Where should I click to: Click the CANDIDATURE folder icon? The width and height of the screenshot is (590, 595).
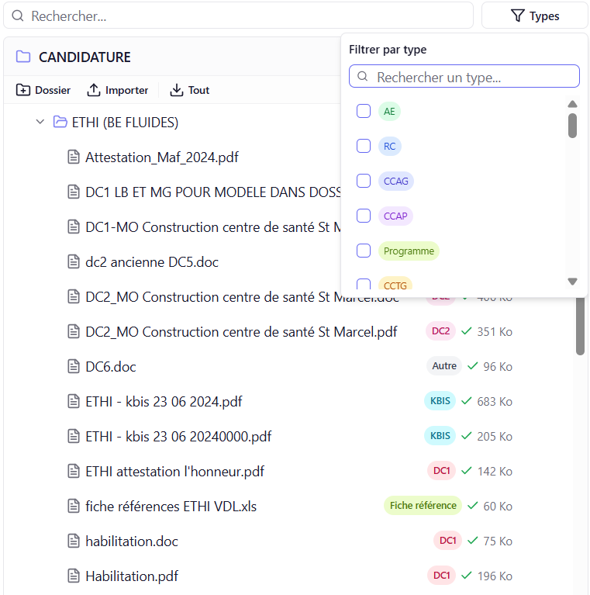pyautogui.click(x=23, y=57)
